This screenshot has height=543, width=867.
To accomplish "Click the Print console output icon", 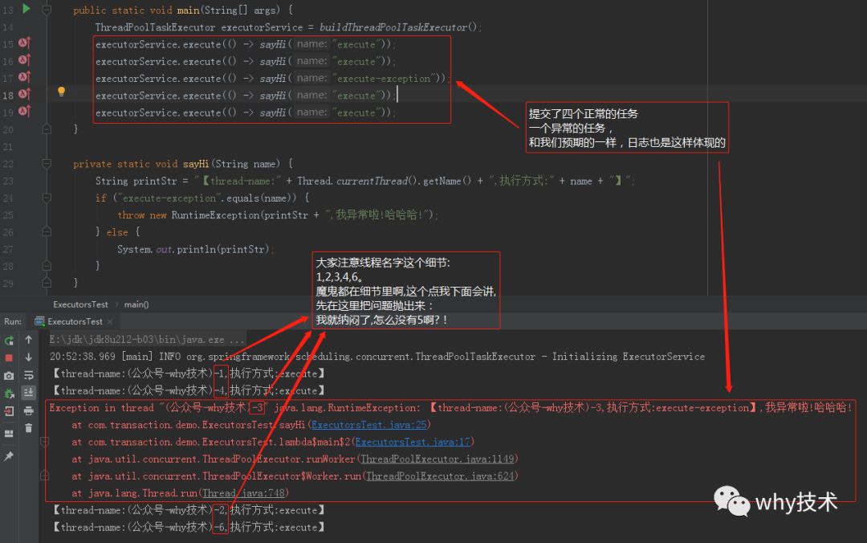I will pos(29,410).
